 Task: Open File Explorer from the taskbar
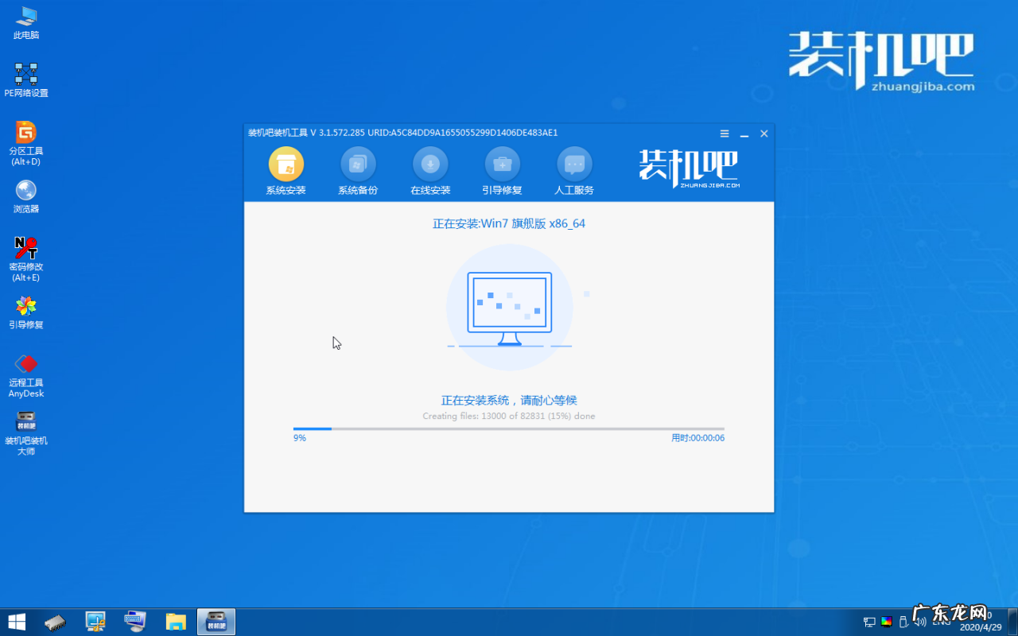coord(175,621)
